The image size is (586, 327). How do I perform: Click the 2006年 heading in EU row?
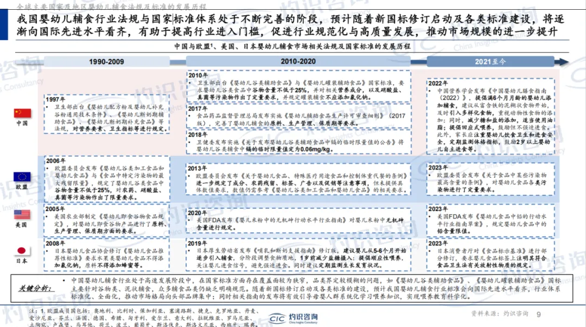click(55, 161)
